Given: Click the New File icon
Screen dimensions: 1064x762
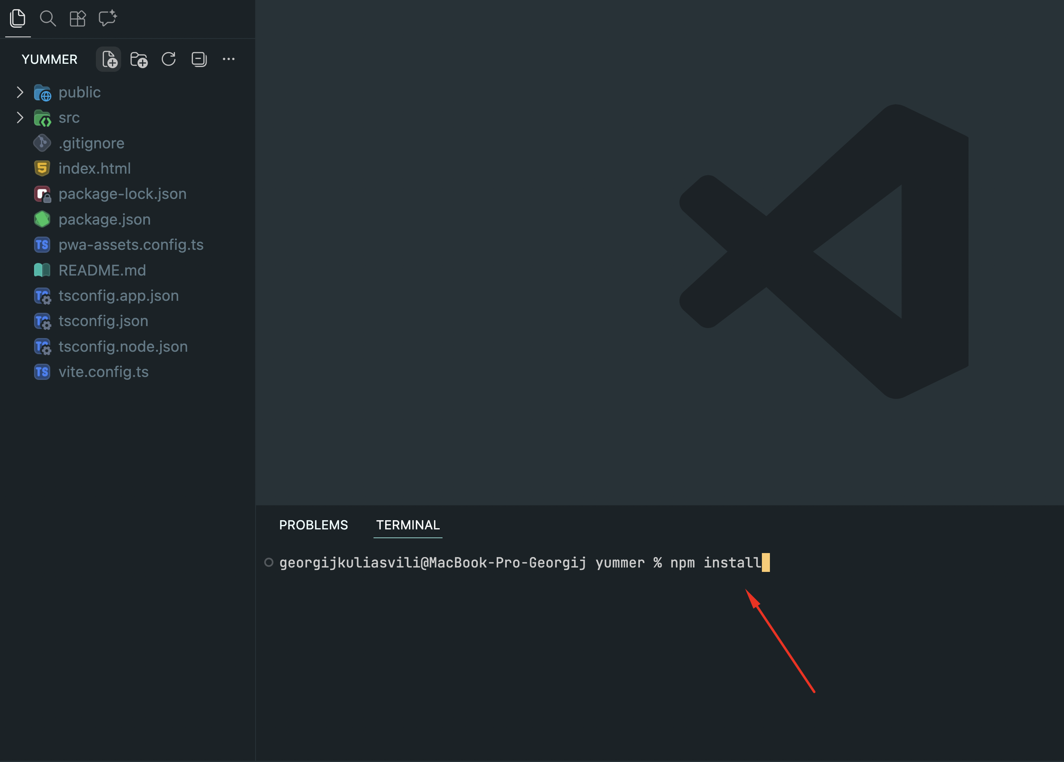Looking at the screenshot, I should tap(109, 59).
